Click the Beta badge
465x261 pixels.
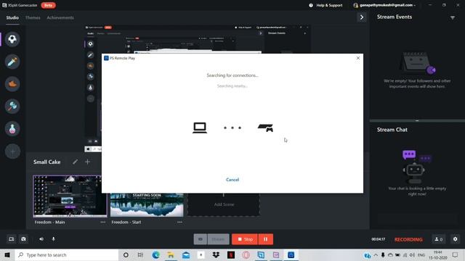(x=48, y=5)
